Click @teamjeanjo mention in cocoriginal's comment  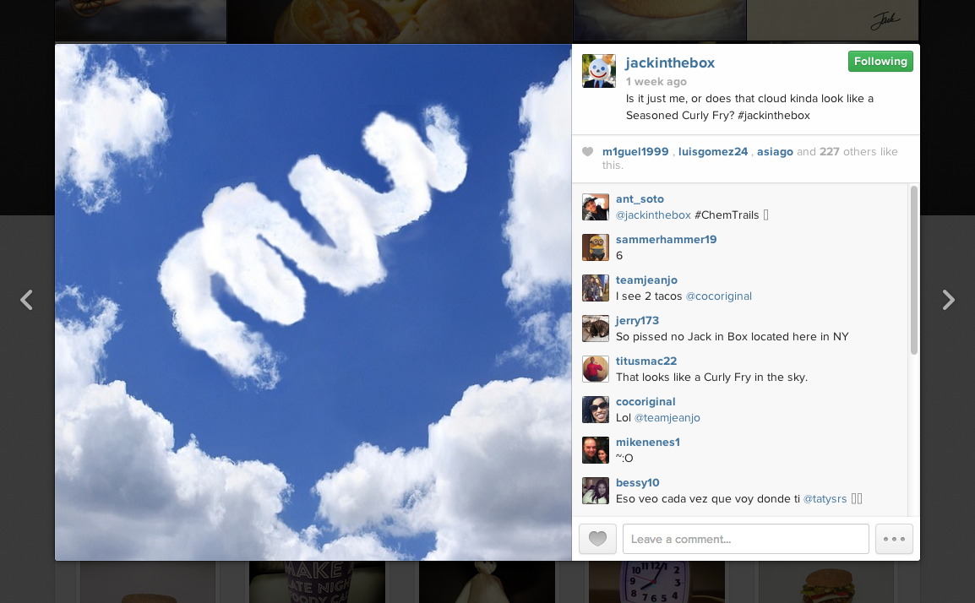tap(667, 418)
